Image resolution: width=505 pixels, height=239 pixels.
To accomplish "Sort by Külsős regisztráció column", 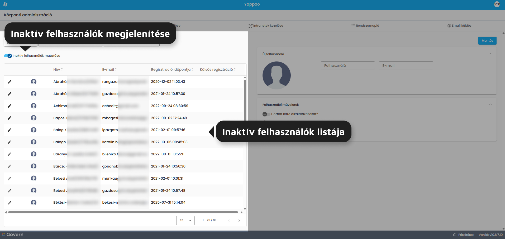I will (218, 69).
